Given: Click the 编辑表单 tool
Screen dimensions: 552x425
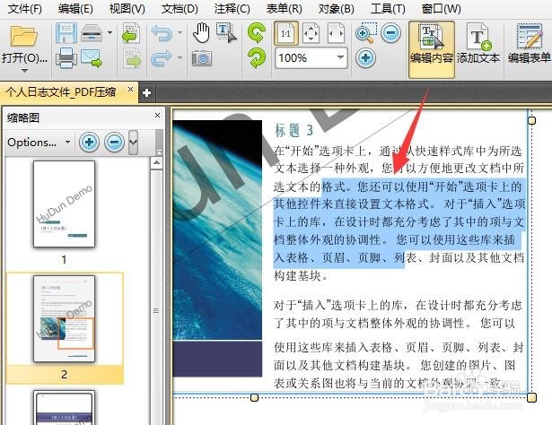Looking at the screenshot, I should coord(530,44).
